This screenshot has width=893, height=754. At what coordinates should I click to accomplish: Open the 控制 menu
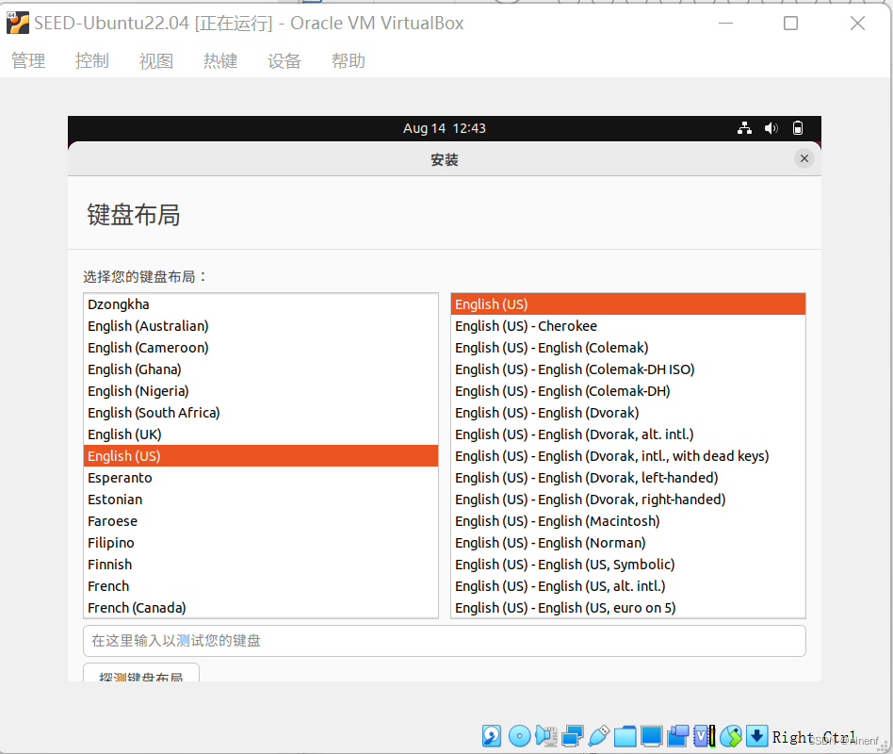(92, 60)
